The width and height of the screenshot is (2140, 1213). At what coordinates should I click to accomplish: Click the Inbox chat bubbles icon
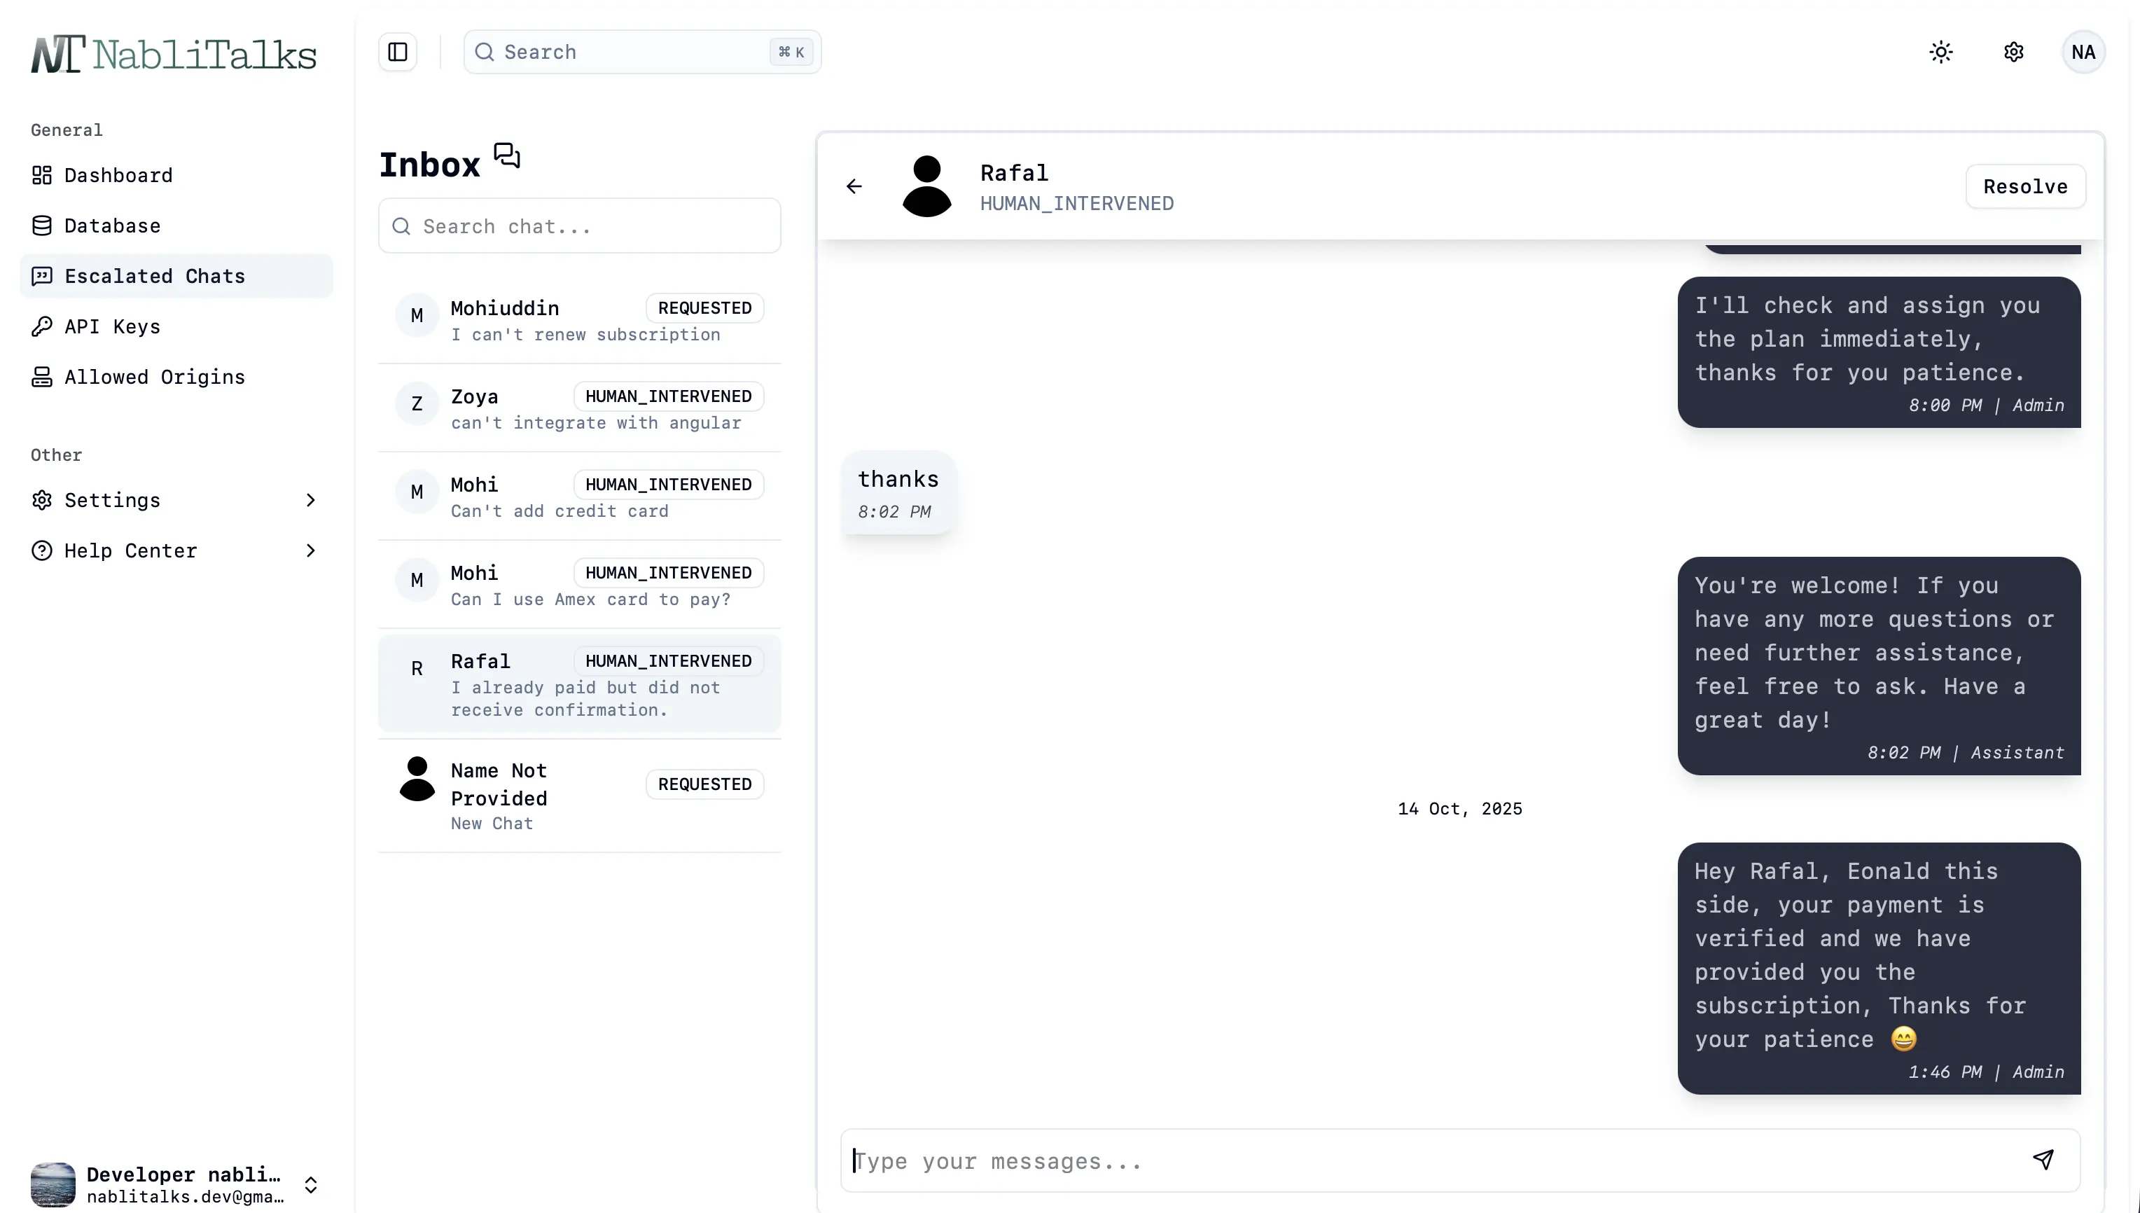[x=506, y=155]
